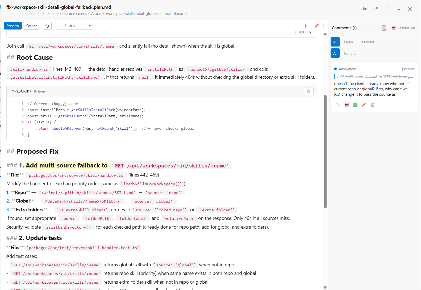Screen dimensions: 421x290
Task: Click the vertical scrollbar thumb
Action: pos(325,152)
